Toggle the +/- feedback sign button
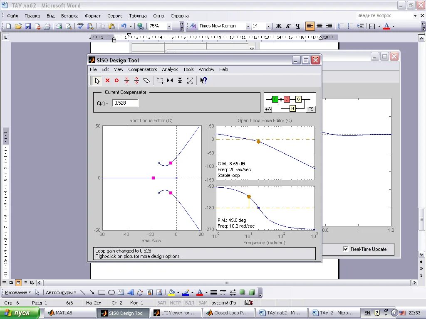Image resolution: width=426 pixels, height=319 pixels. tap(268, 109)
